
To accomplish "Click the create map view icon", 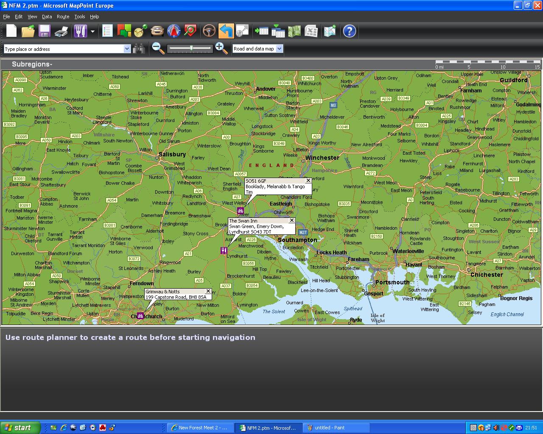I will [x=330, y=31].
